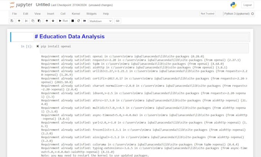Move selected cell up arrow
The height and width of the screenshot is (157, 261).
coord(47,21)
